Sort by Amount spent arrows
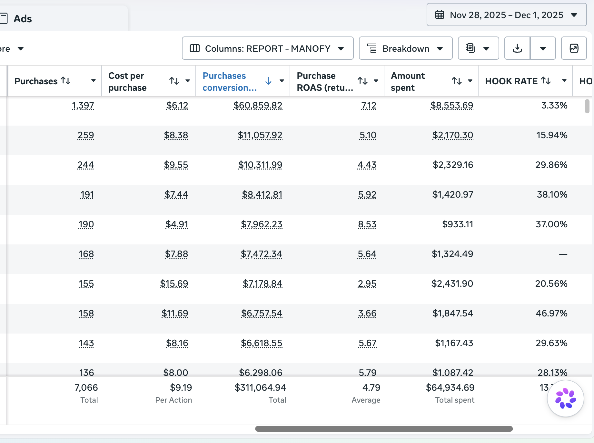Viewport: 594px width, 443px height. pyautogui.click(x=457, y=81)
